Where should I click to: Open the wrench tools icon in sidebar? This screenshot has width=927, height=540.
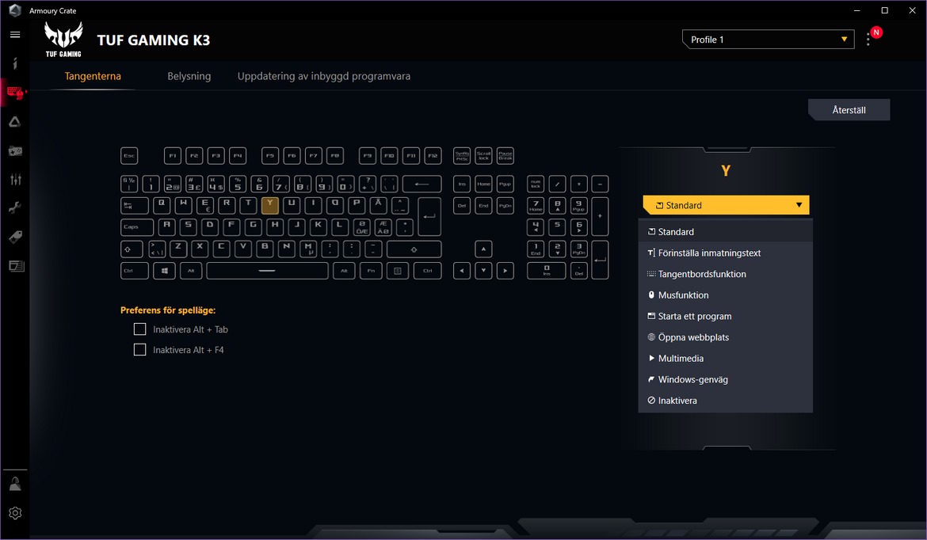pos(15,208)
